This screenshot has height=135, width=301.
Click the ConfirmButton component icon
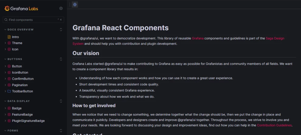point(9,79)
